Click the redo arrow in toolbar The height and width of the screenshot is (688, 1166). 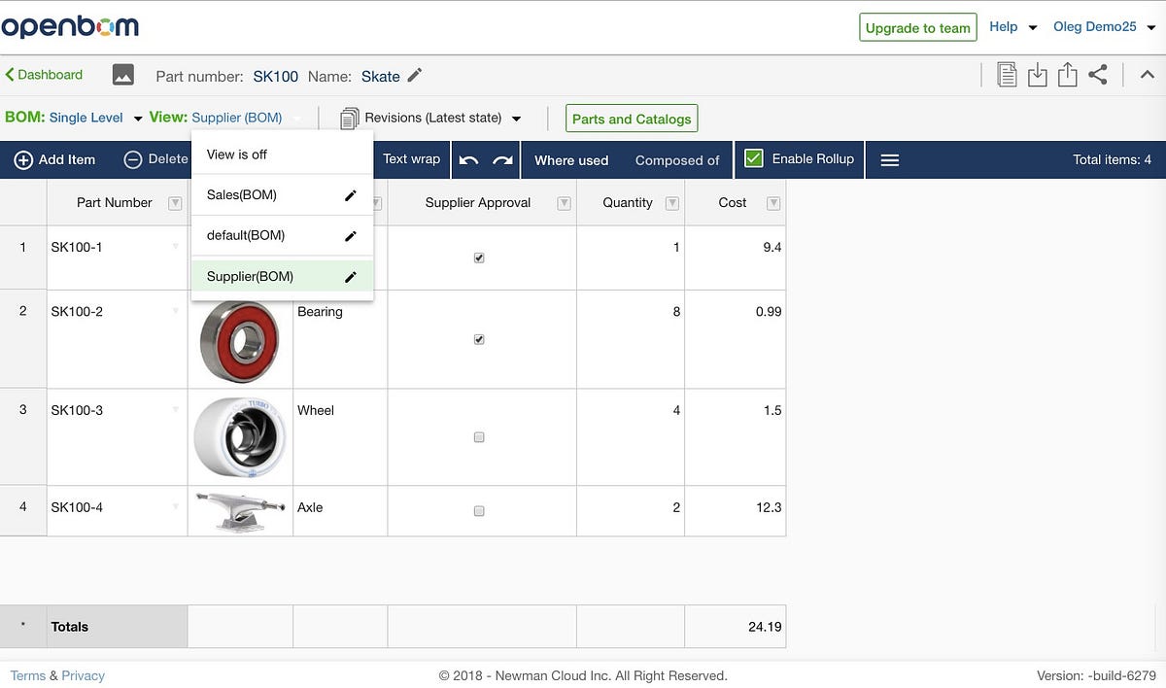[503, 159]
